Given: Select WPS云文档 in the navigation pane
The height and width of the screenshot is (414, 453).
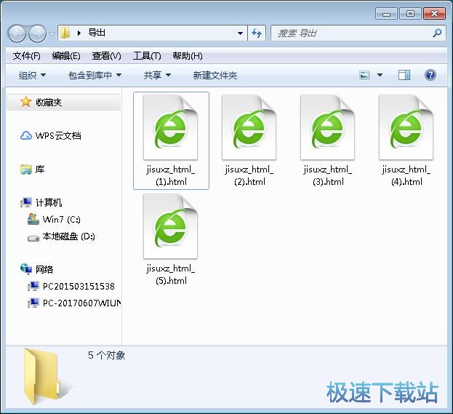Looking at the screenshot, I should 58,135.
